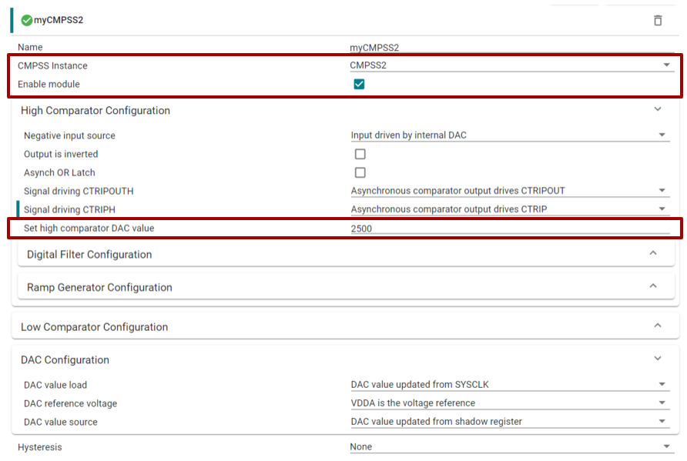Viewport: 687px width, 461px height.
Task: Open the Hysteresis dropdown
Action: click(510, 447)
